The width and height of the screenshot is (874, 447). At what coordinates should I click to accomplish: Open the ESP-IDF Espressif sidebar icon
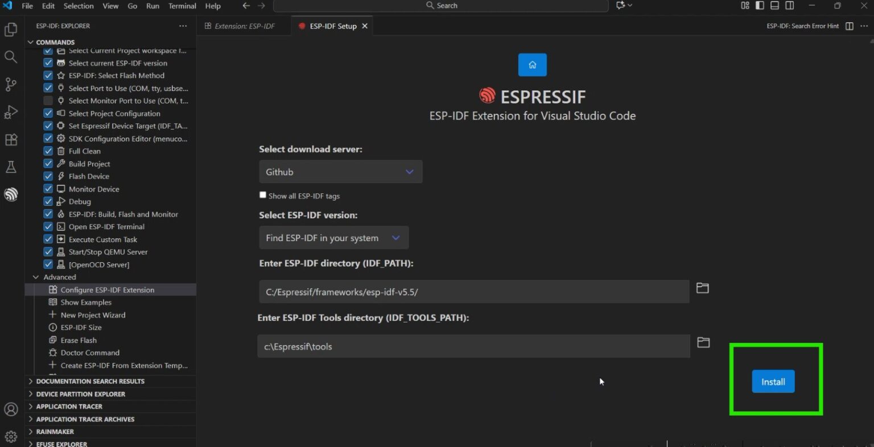click(11, 194)
